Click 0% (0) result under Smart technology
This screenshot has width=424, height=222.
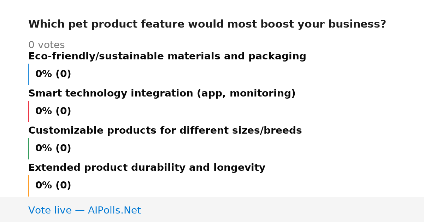tap(53, 111)
